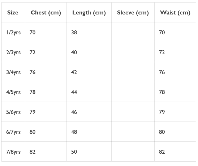Click chest value 80 for 6/7yrs
Screen dimensions: 198x166
click(33, 132)
